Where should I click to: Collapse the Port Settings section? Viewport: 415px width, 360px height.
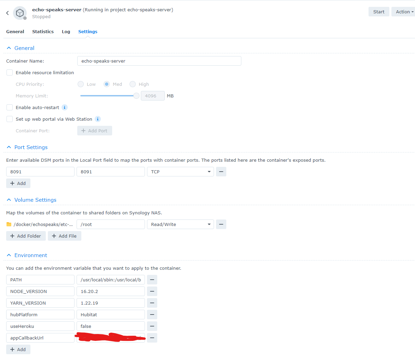pyautogui.click(x=9, y=147)
